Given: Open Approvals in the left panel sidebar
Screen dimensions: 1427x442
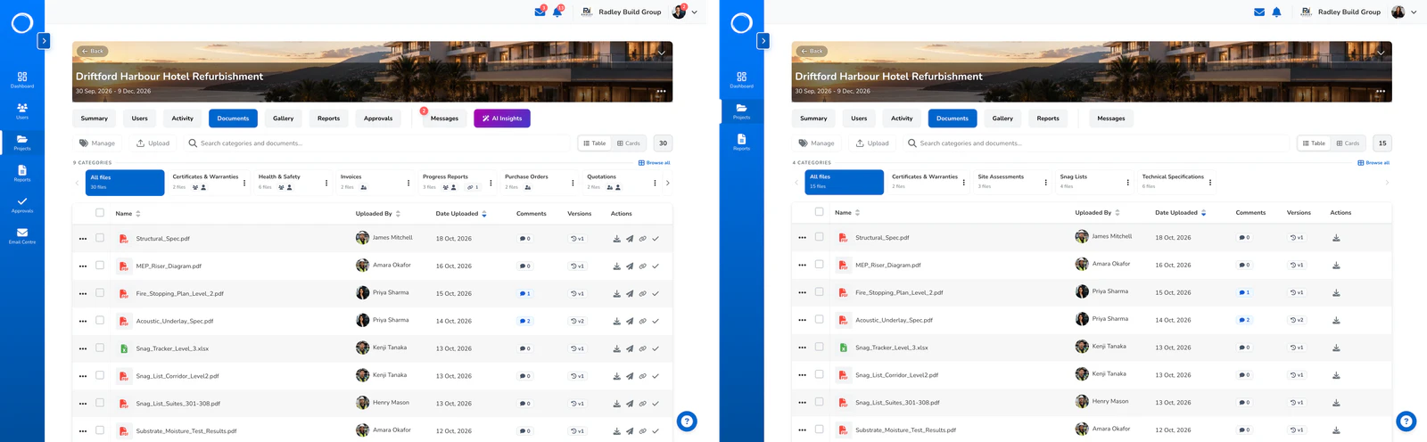Looking at the screenshot, I should [22, 205].
